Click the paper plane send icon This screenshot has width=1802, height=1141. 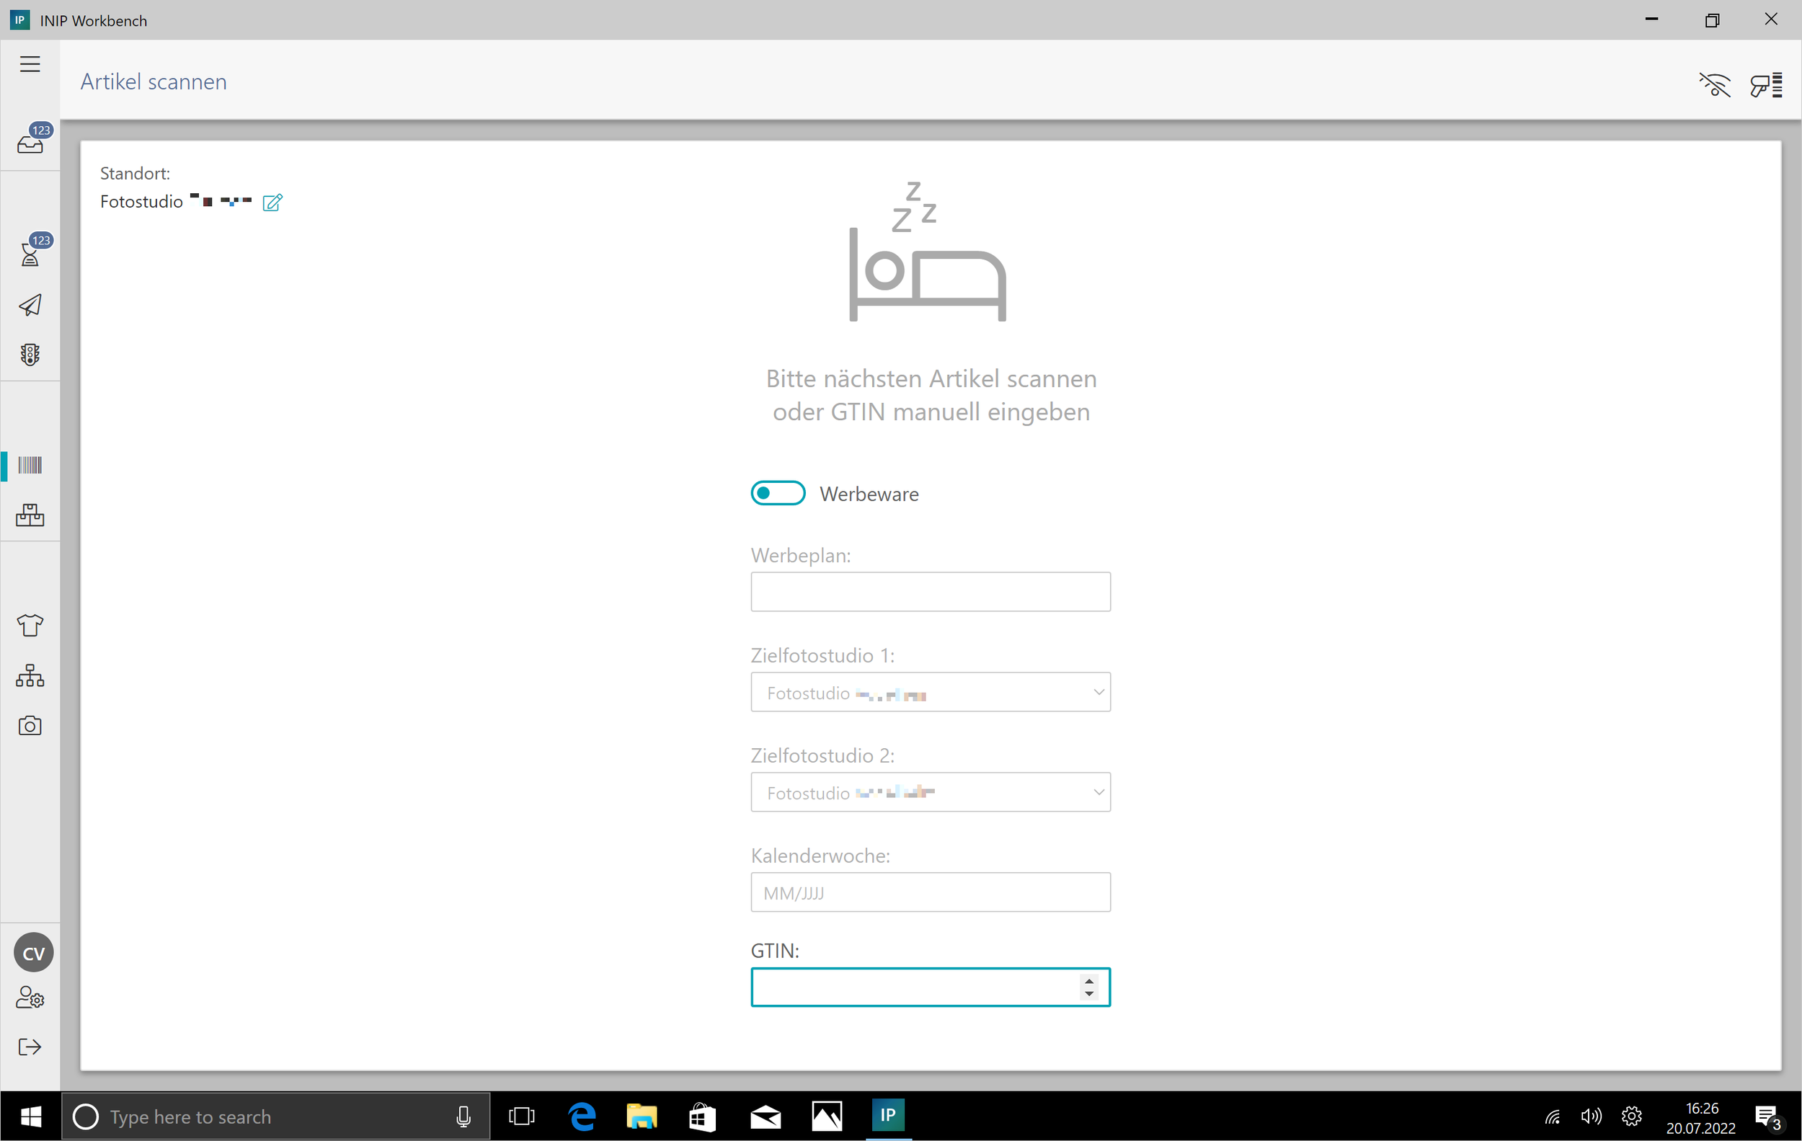tap(31, 306)
